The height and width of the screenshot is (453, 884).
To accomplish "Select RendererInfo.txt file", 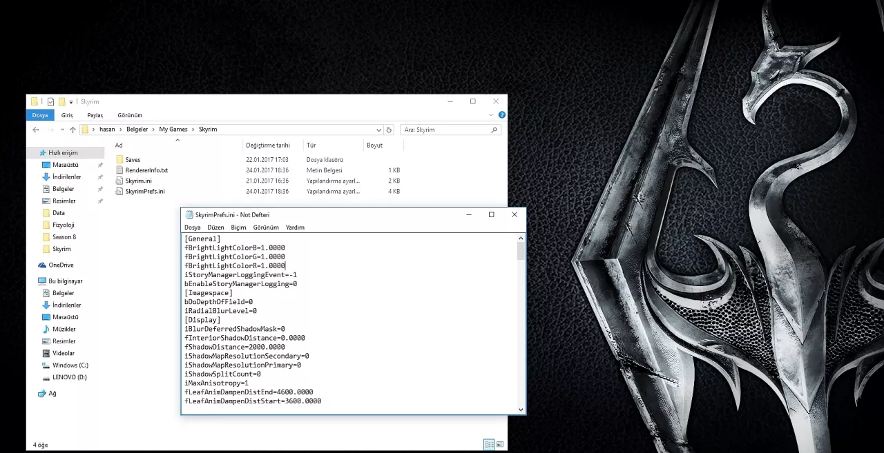I will (x=146, y=170).
